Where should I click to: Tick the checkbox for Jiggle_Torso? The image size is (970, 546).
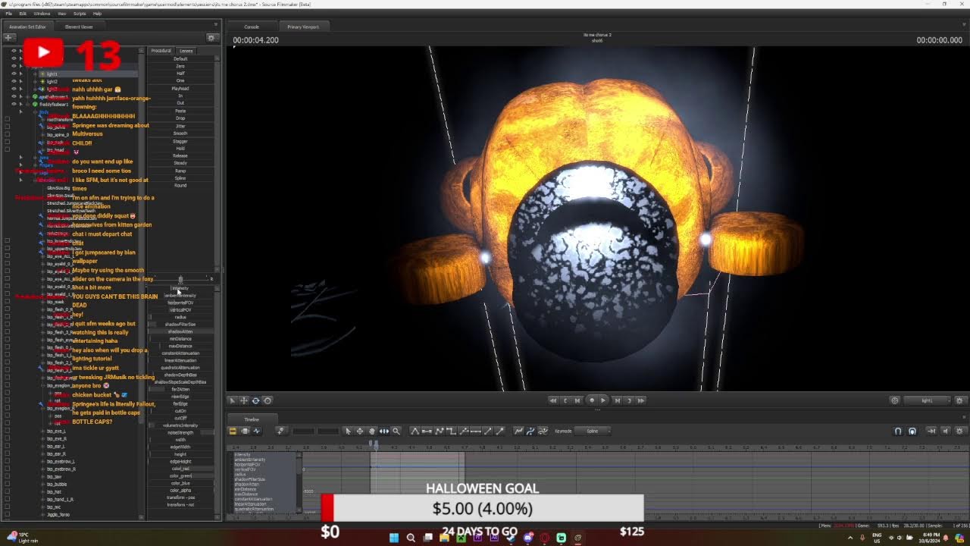(8, 515)
